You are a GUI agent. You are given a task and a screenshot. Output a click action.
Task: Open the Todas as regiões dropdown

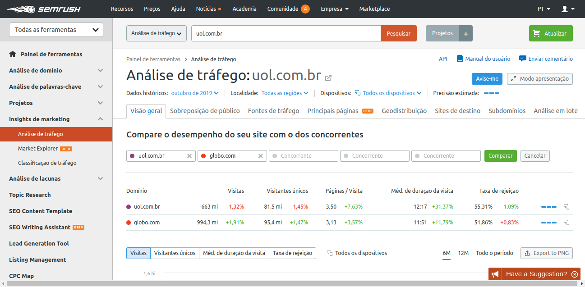[x=285, y=93]
